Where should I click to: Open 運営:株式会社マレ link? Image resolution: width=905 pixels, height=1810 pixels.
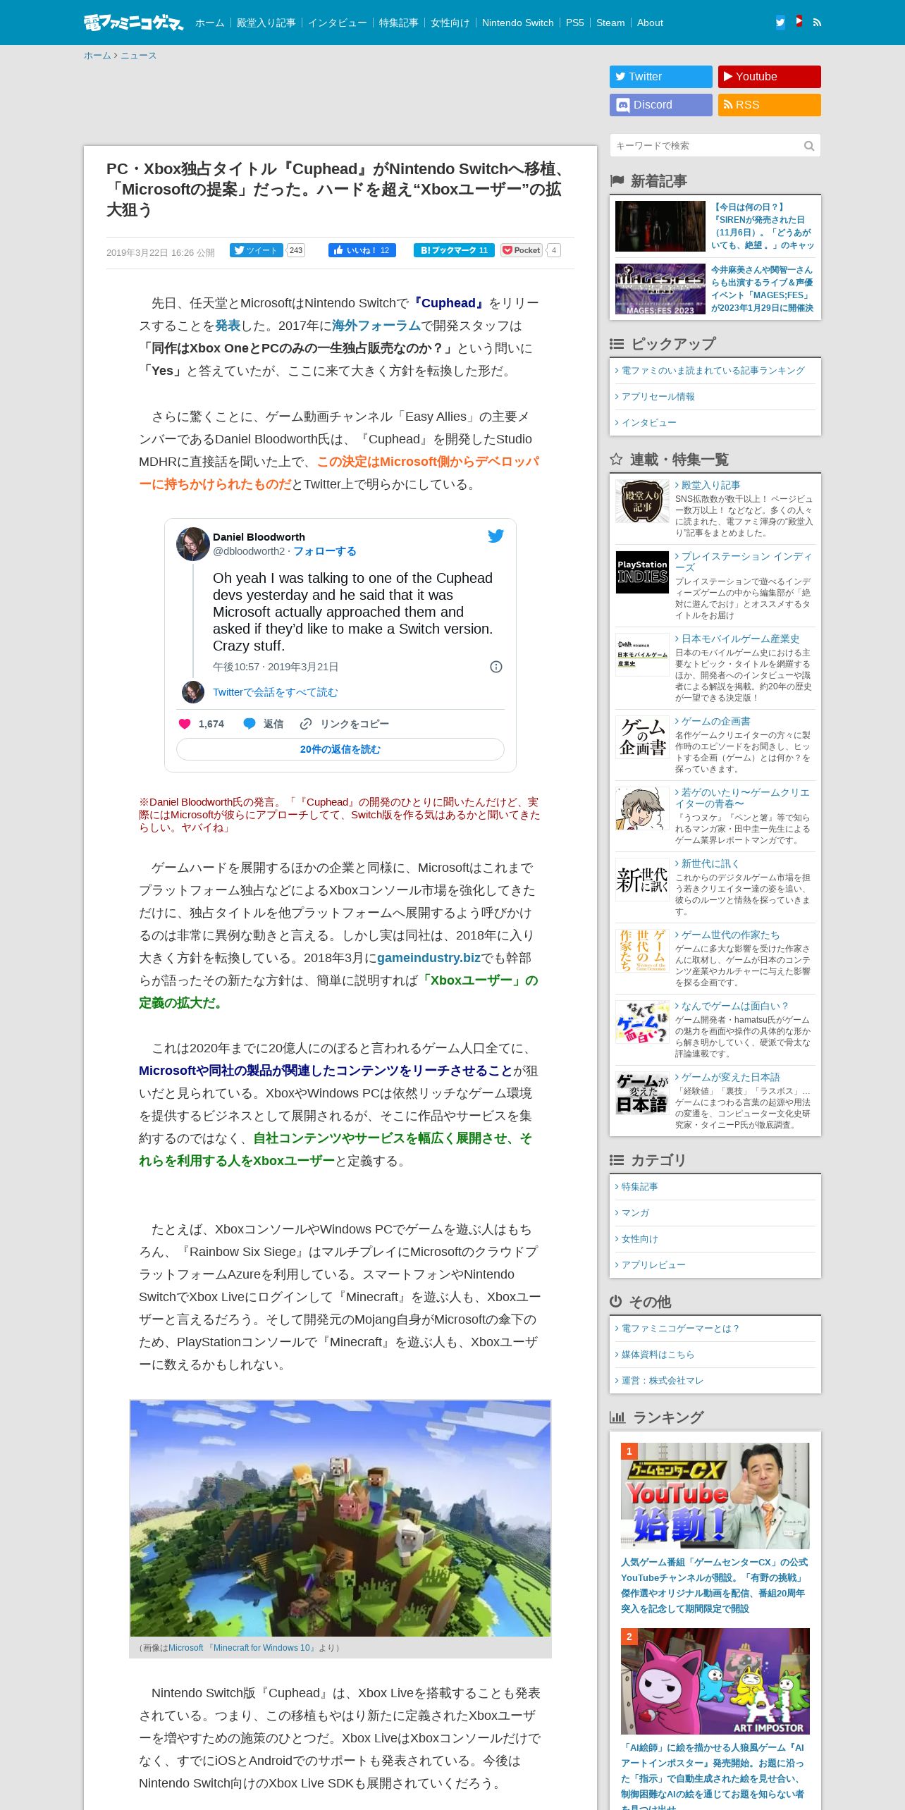662,1381
